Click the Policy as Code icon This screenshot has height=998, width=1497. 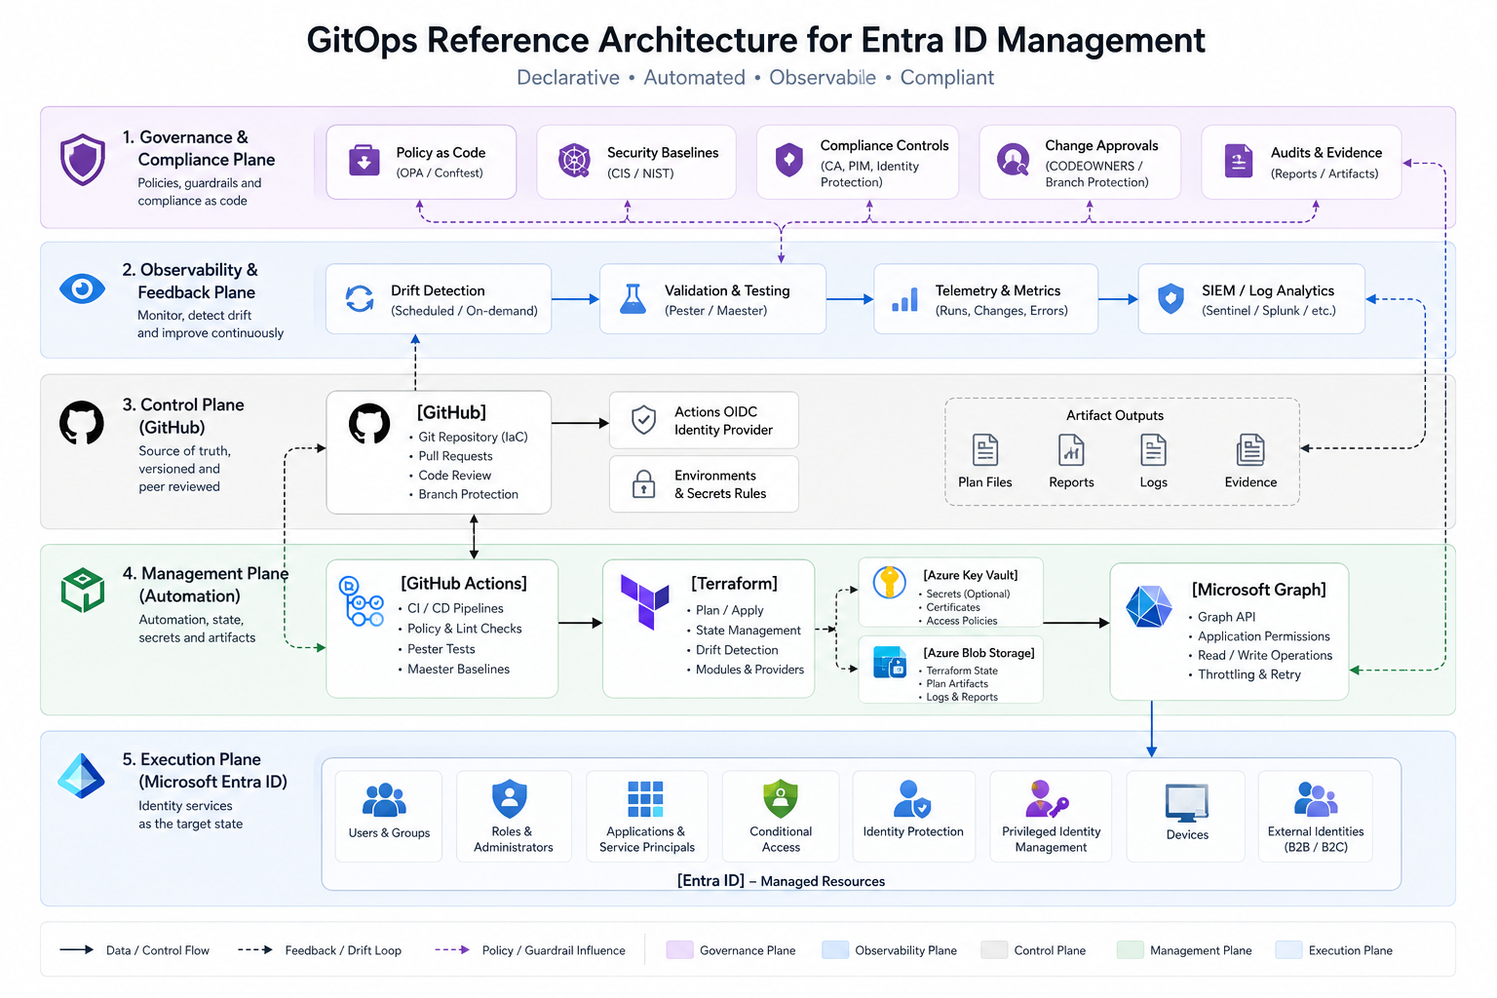365,161
